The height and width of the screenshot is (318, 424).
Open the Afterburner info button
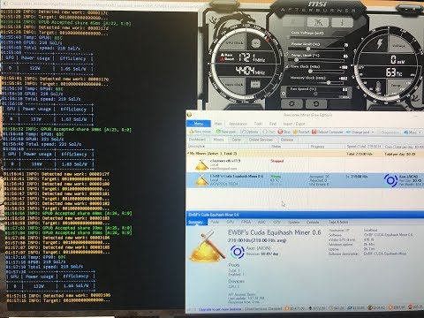tap(343, 22)
